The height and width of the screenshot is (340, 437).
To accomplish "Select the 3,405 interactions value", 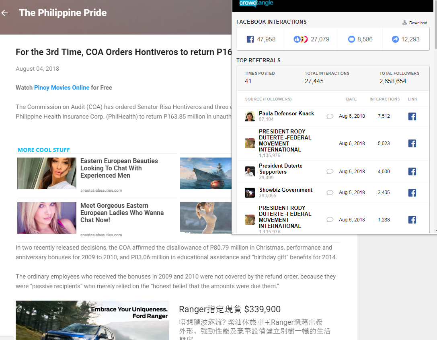I will pos(384,192).
